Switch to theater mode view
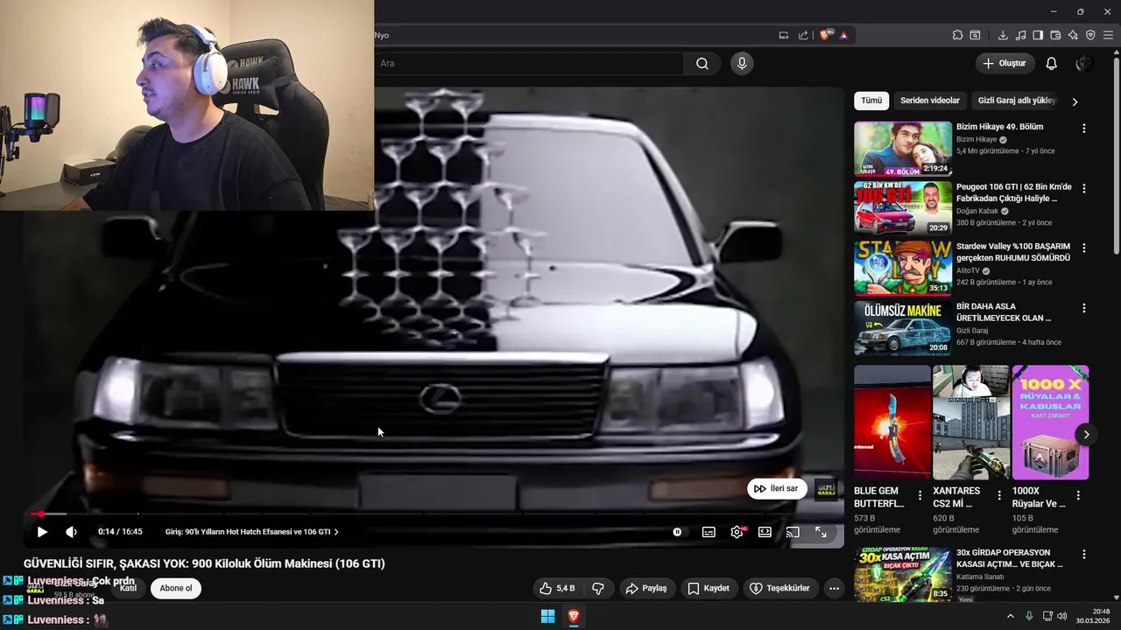The height and width of the screenshot is (630, 1121). tap(765, 532)
